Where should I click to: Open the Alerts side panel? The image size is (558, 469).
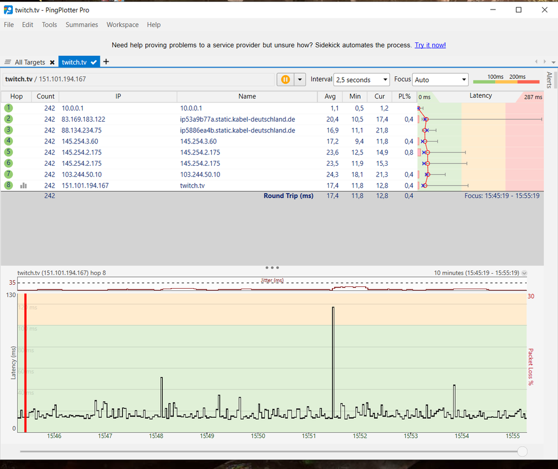coord(549,80)
